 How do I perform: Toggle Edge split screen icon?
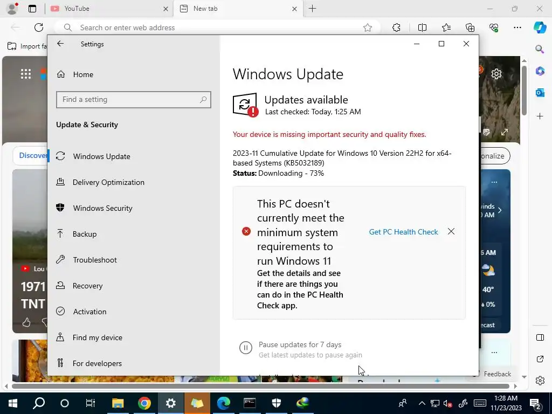pyautogui.click(x=422, y=27)
